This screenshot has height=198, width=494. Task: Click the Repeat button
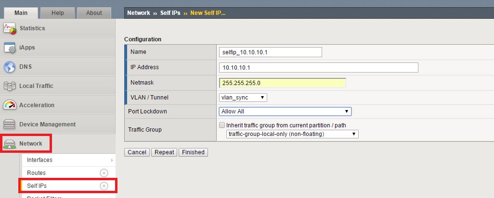164,152
